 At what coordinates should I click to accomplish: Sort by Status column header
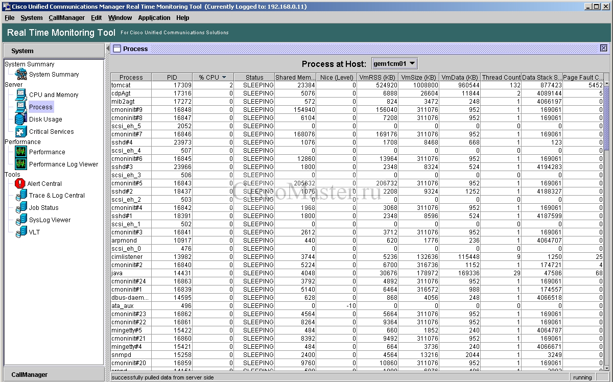pos(254,77)
